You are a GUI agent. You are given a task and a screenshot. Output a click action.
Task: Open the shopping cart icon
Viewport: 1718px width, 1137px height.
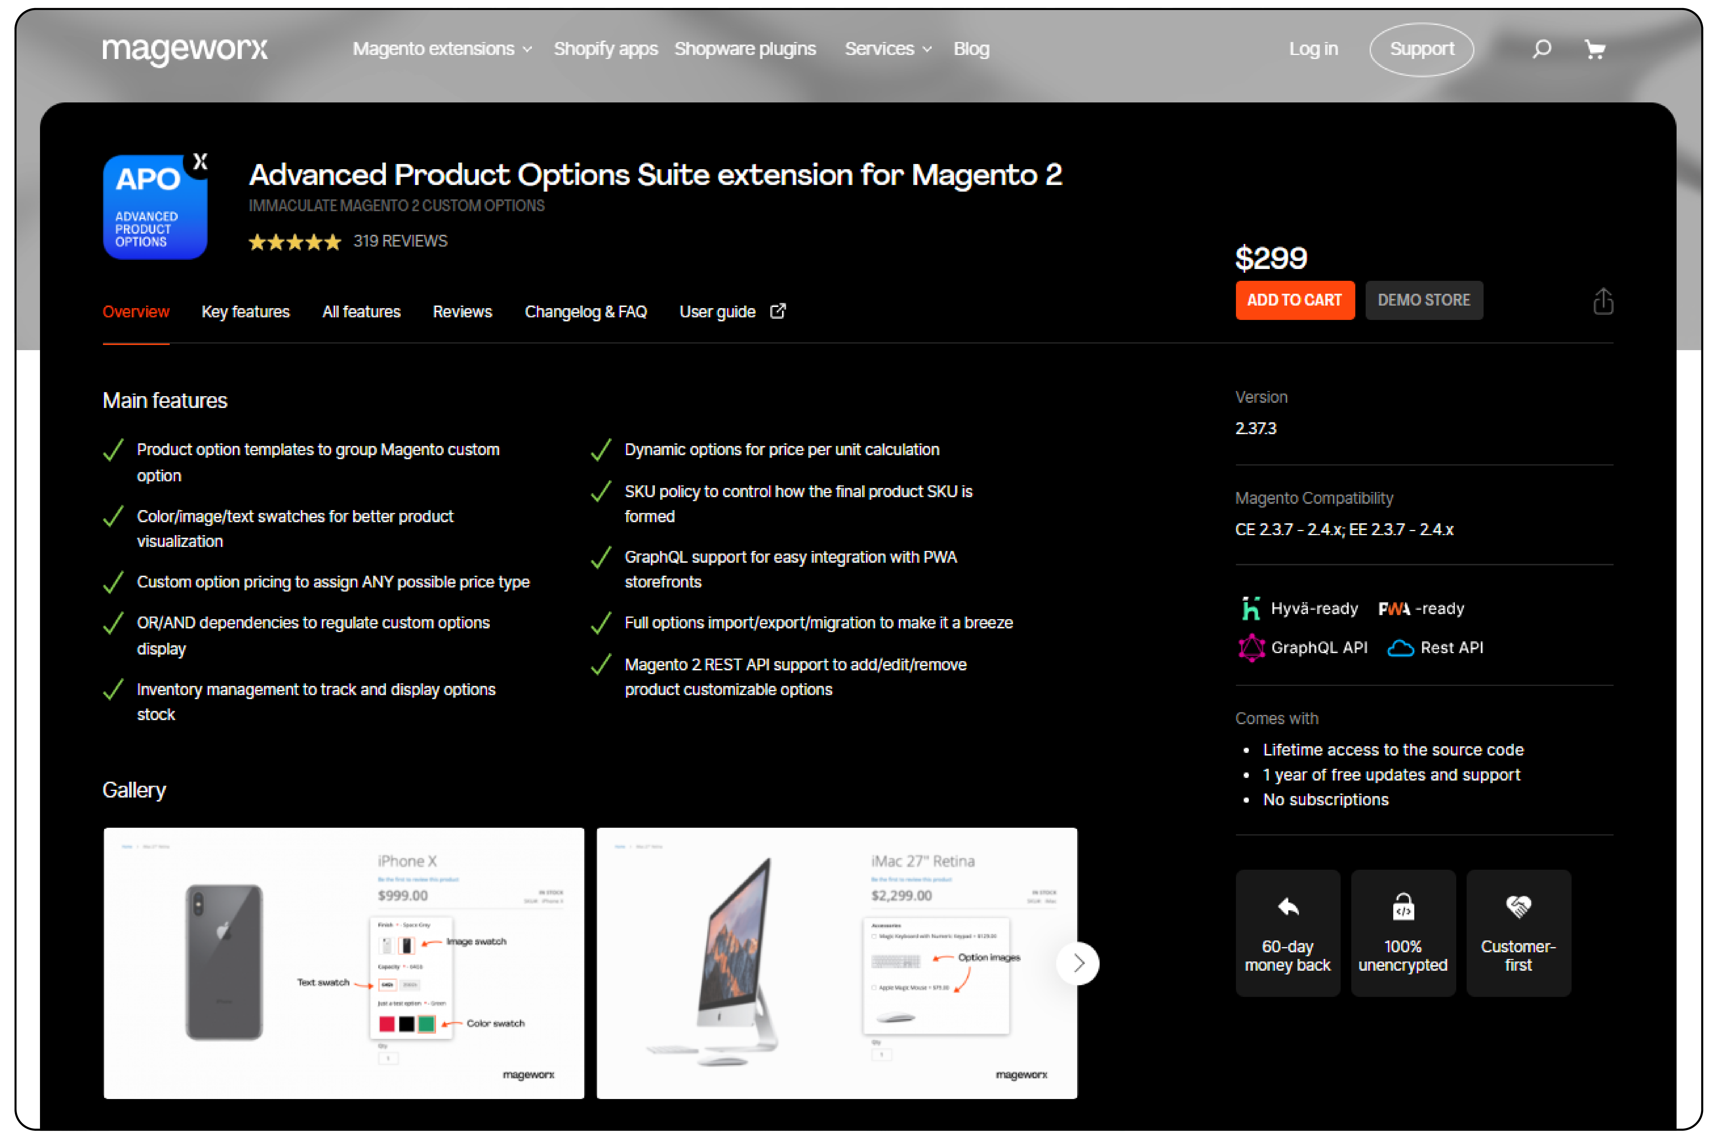tap(1595, 49)
